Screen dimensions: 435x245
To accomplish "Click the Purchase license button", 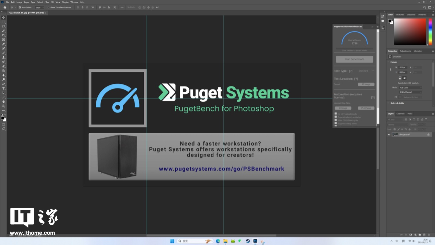I will 366,108.
